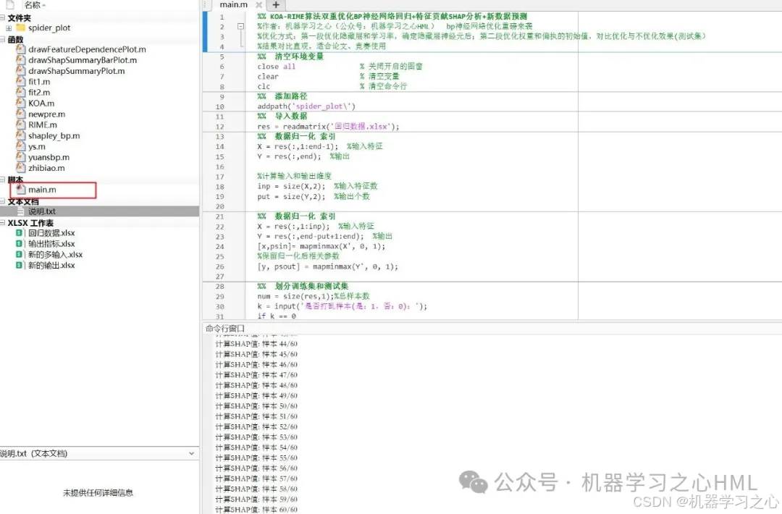The image size is (782, 514).
Task: Select drawShapSummaryPlot.m file name
Action: coord(77,71)
